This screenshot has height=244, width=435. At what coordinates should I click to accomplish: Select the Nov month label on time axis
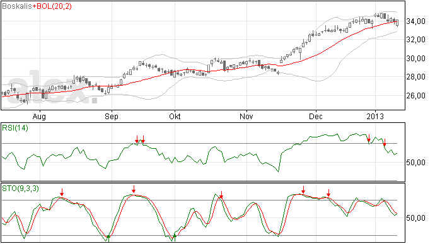point(246,116)
